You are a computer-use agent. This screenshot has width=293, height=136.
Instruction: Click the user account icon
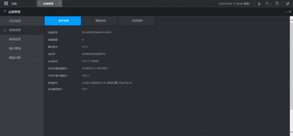click(x=259, y=3)
